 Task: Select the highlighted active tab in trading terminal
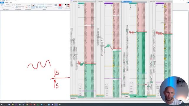click(x=127, y=2)
